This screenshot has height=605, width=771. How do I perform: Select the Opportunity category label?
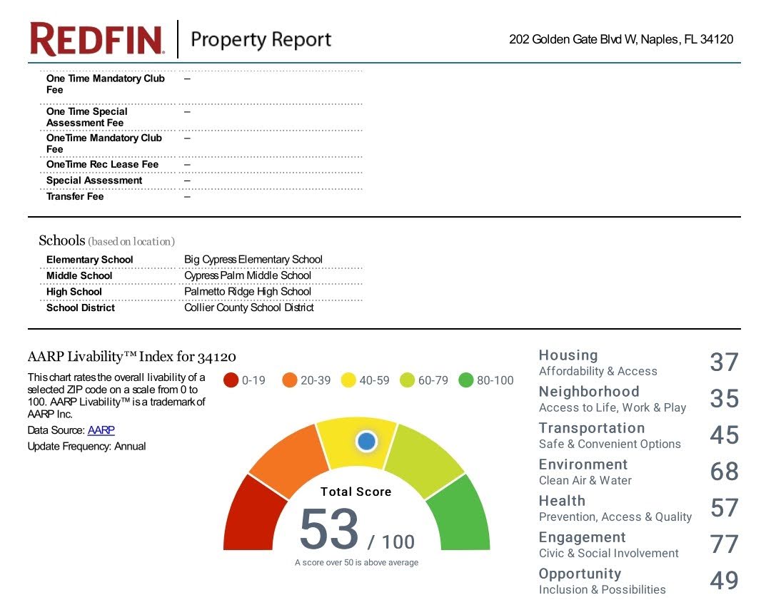[x=580, y=574]
